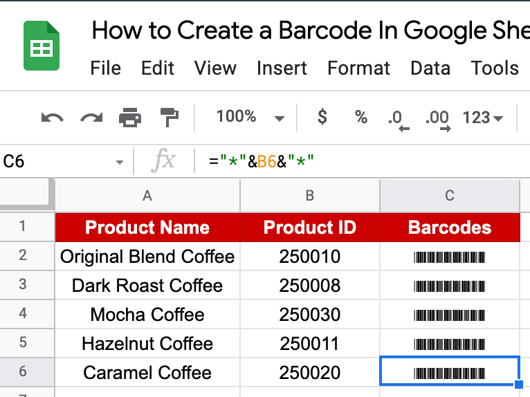Select column C header
This screenshot has height=397, width=530.
point(450,196)
